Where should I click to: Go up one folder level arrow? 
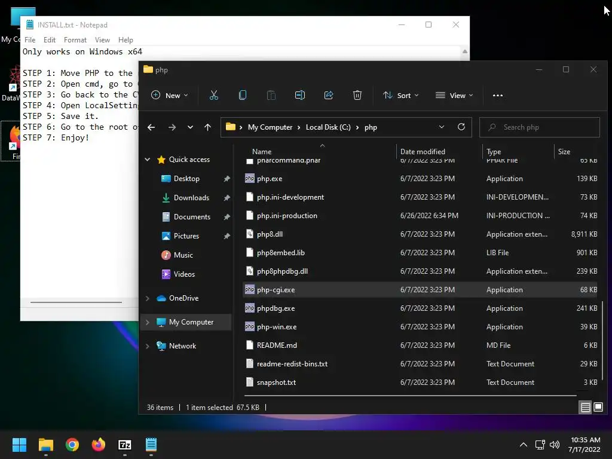(207, 127)
